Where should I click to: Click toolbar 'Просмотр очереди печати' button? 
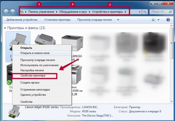click(95, 20)
